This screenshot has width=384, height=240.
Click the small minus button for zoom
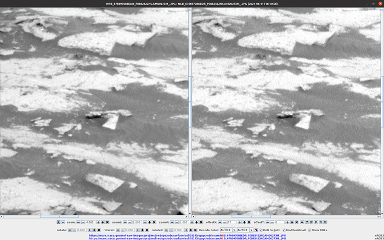tap(83, 222)
